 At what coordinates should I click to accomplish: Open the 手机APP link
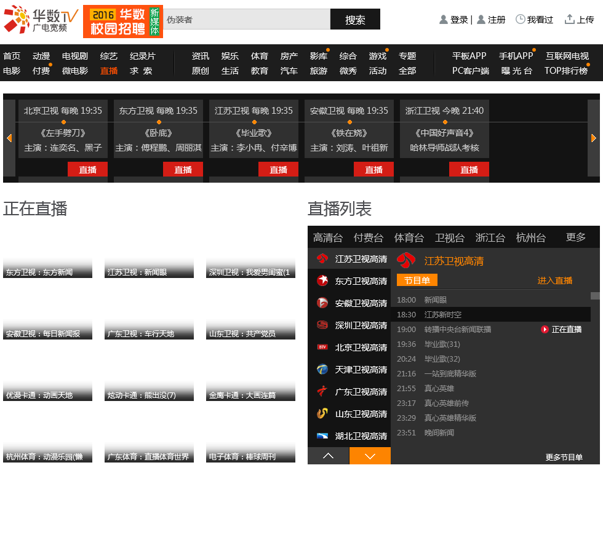516,56
